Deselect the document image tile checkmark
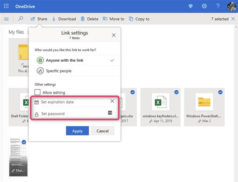The image size is (238, 182). coord(24,142)
